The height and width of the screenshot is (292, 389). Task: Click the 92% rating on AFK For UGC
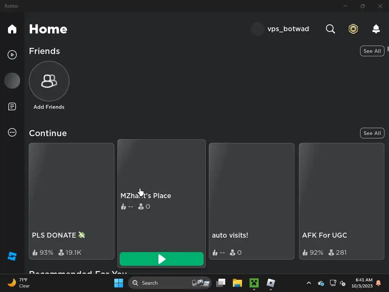(x=313, y=252)
